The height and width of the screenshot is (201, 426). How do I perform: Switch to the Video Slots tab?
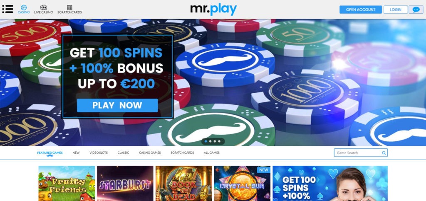pyautogui.click(x=99, y=153)
